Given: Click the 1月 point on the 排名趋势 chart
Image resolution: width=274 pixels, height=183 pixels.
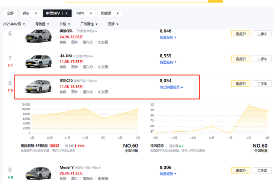Looking at the screenshot, I should 230,133.
